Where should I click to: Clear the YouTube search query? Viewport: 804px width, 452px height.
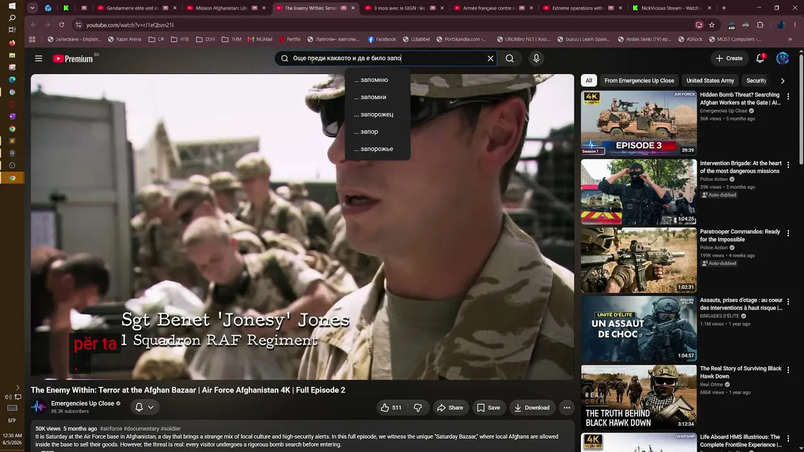point(491,58)
